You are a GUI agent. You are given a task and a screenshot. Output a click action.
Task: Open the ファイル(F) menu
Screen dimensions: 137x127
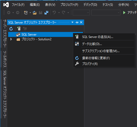(x=18, y=5)
